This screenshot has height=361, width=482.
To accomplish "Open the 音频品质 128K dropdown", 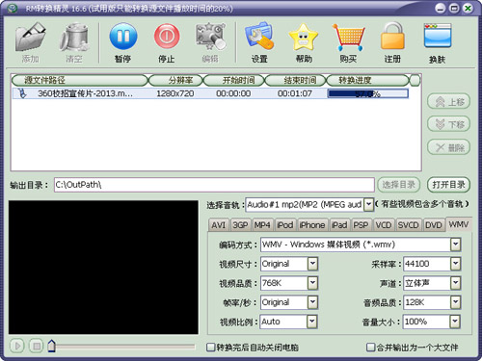I will point(455,302).
